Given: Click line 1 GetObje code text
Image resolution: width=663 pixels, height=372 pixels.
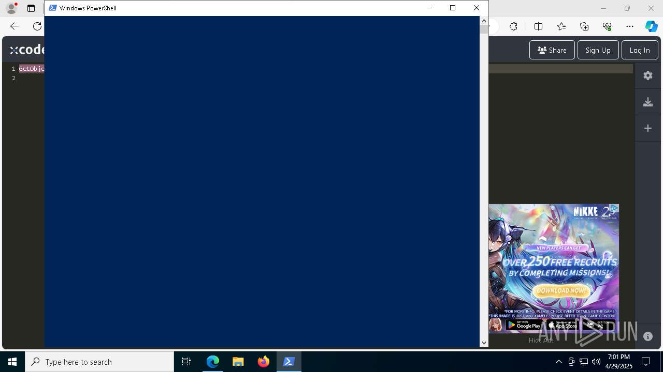Looking at the screenshot, I should click(32, 69).
